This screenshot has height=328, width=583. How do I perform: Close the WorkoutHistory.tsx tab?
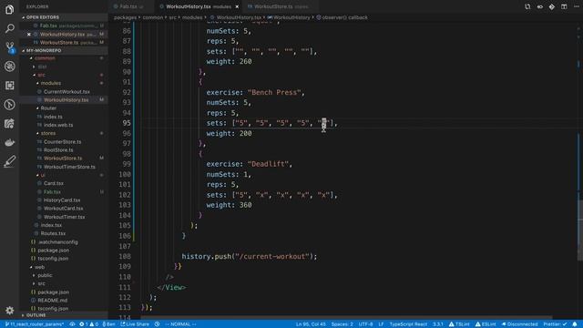237,6
